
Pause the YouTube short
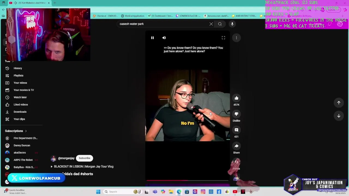pos(152,38)
